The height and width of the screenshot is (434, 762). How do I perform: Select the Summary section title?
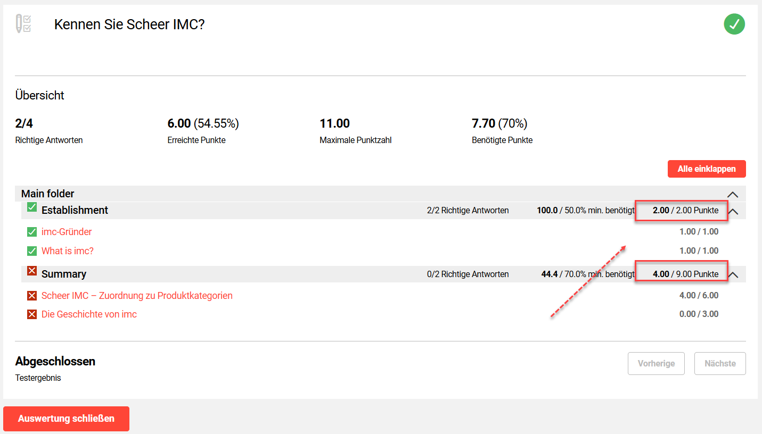click(64, 274)
